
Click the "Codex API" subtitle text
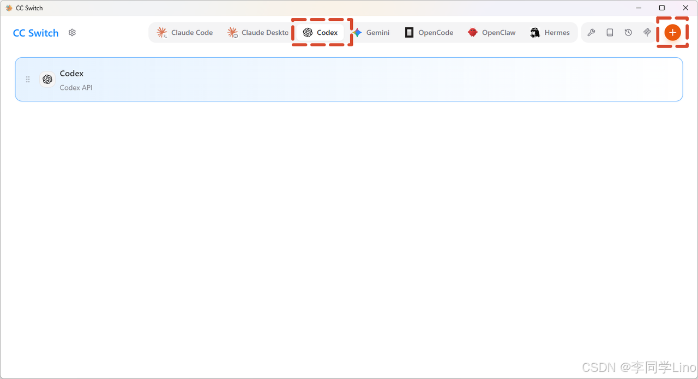click(x=76, y=87)
